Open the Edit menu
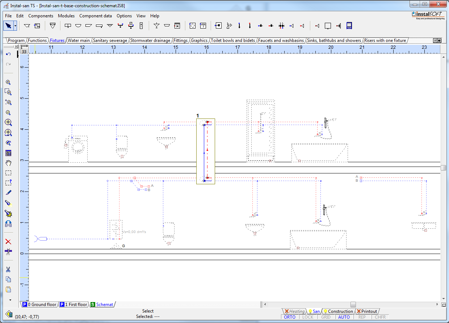The image size is (449, 323). [20, 16]
